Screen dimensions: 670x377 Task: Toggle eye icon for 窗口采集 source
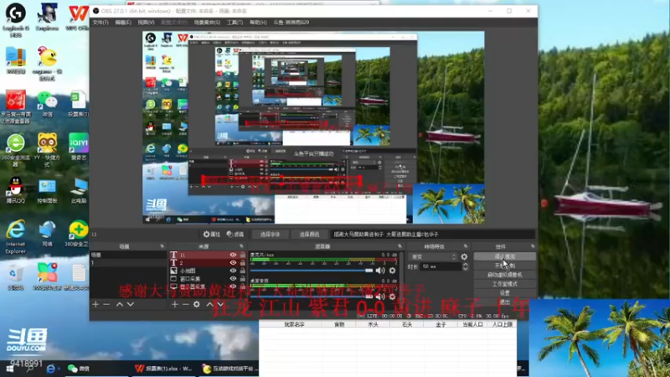point(233,279)
